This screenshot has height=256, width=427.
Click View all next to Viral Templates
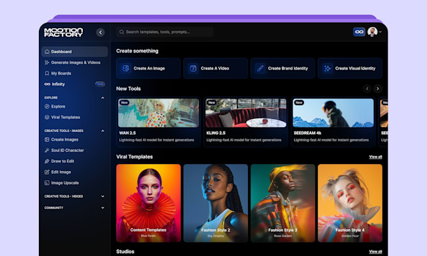[376, 157]
